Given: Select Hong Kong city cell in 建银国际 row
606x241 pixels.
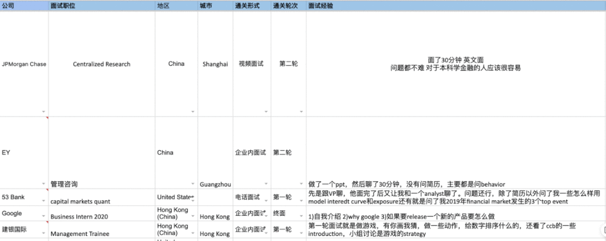Looking at the screenshot, I should [x=215, y=230].
